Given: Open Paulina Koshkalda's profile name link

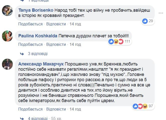Looking at the screenshot, I should (x=38, y=36).
